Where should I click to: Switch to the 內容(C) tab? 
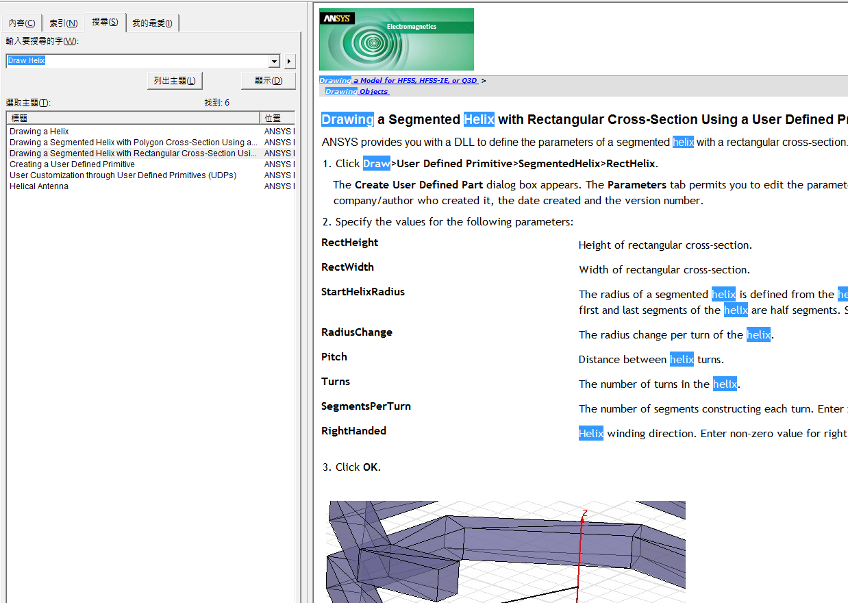[x=22, y=23]
